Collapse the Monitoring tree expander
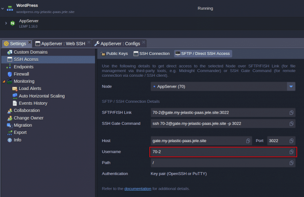This screenshot has width=304, height=197. coord(4,81)
